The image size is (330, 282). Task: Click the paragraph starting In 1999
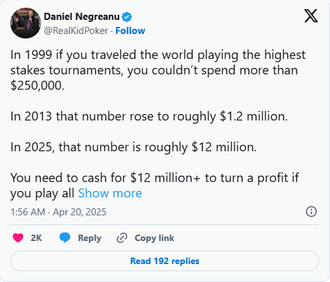point(158,70)
